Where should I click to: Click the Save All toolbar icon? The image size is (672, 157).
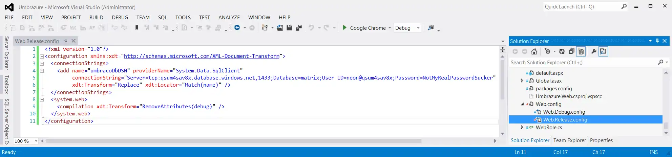[299, 28]
